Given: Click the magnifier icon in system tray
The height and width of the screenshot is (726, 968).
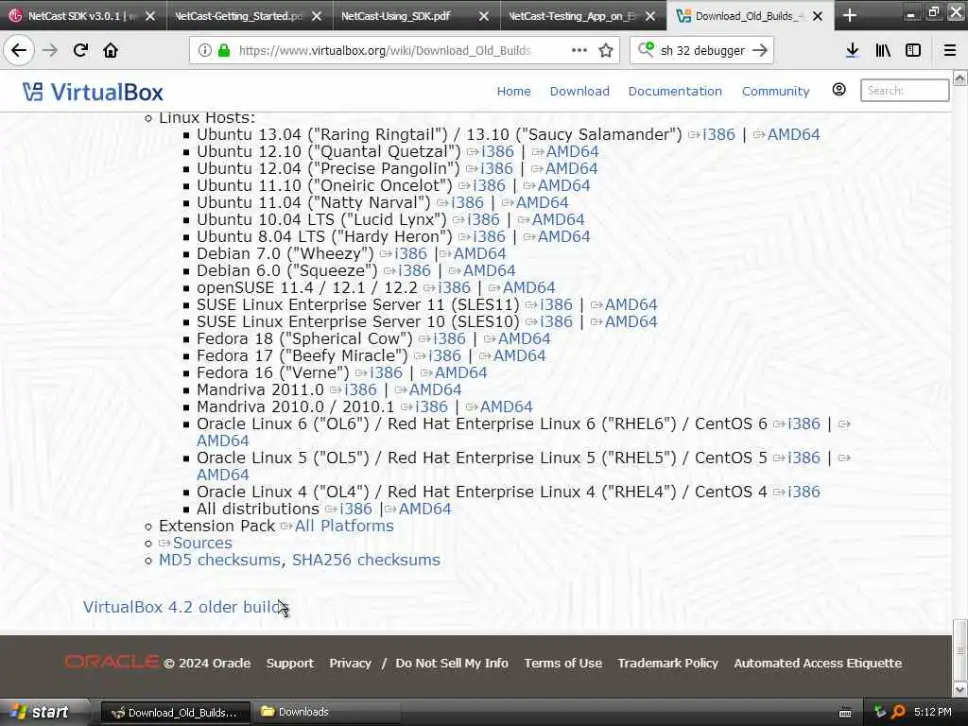Looking at the screenshot, I should 898,712.
